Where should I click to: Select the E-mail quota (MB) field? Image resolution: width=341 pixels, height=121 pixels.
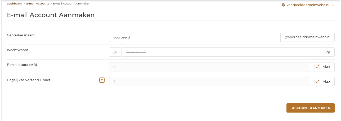[x=209, y=67]
